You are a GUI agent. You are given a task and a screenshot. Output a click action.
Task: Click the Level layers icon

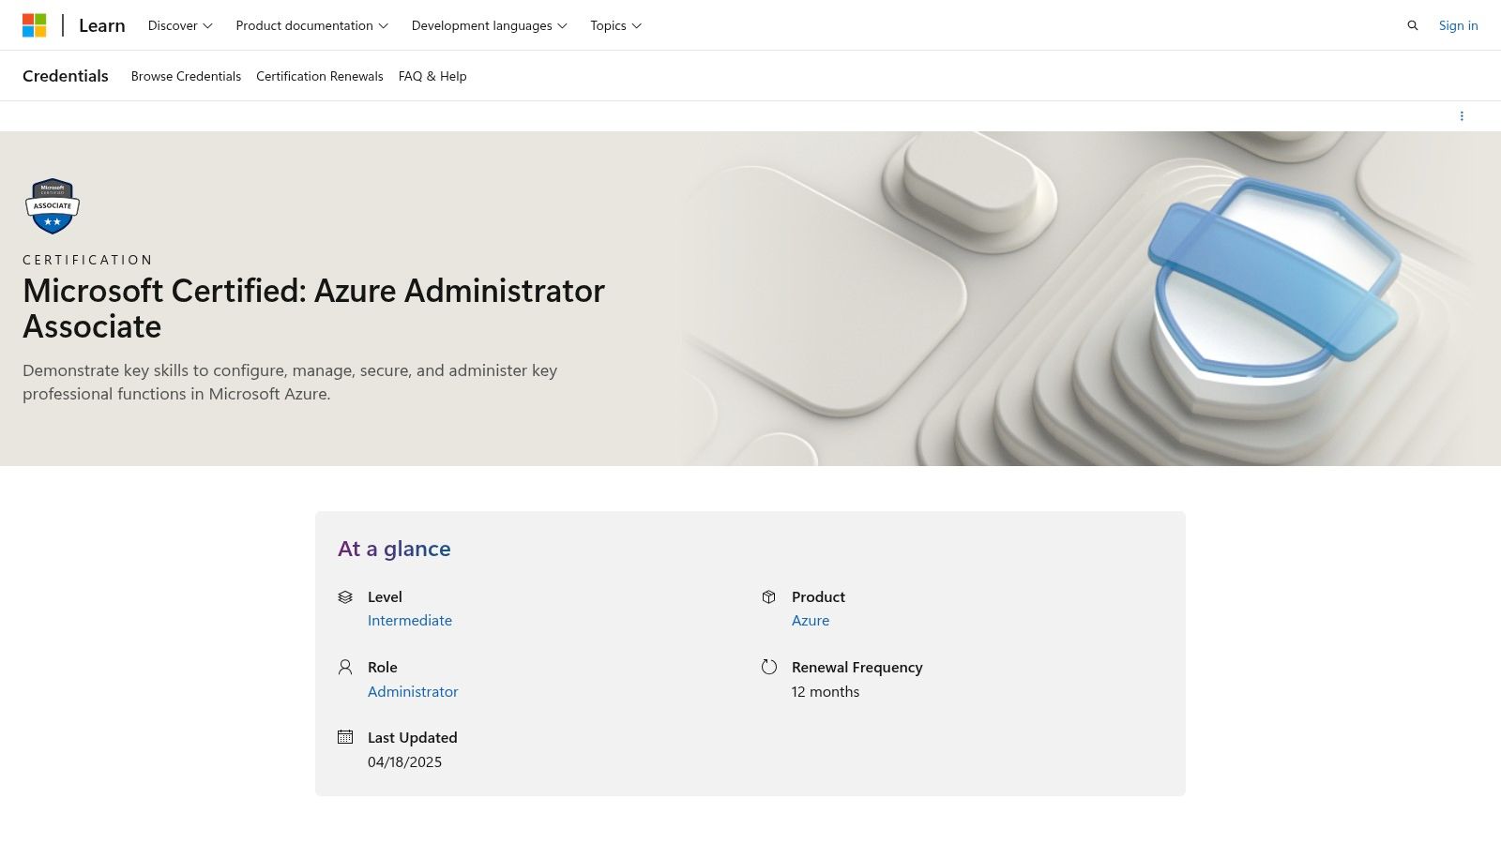pyautogui.click(x=345, y=597)
